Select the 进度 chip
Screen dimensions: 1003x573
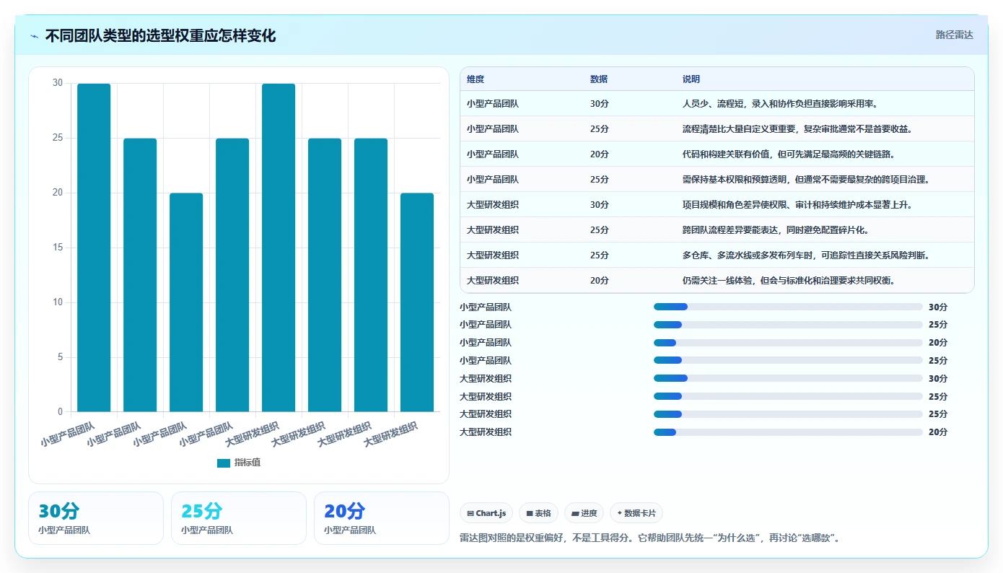[x=584, y=513]
